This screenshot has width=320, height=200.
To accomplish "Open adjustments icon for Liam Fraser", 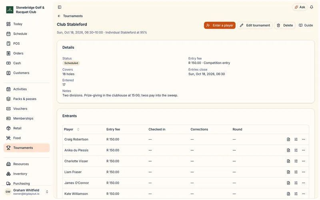I will tap(296, 172).
